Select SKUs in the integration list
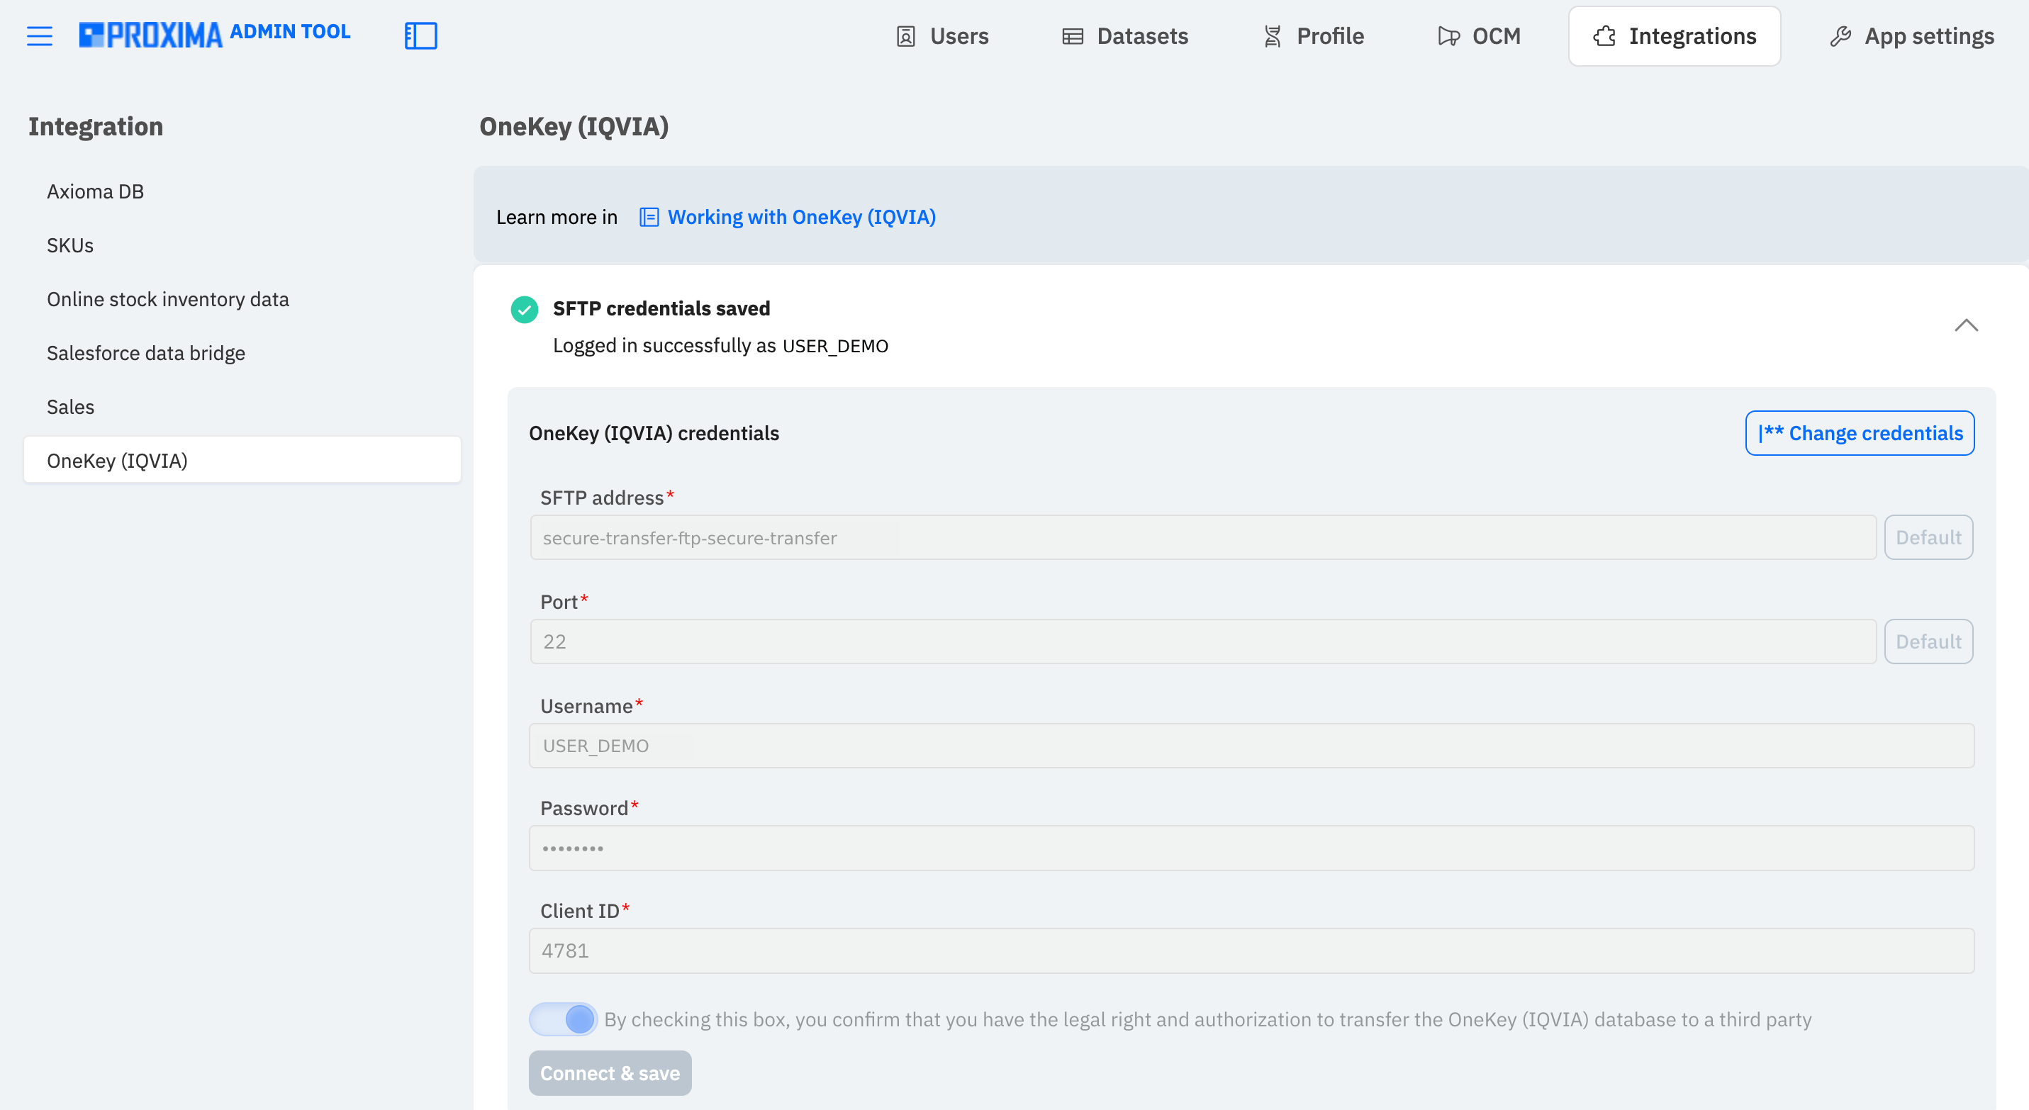Image resolution: width=2029 pixels, height=1110 pixels. (242, 246)
